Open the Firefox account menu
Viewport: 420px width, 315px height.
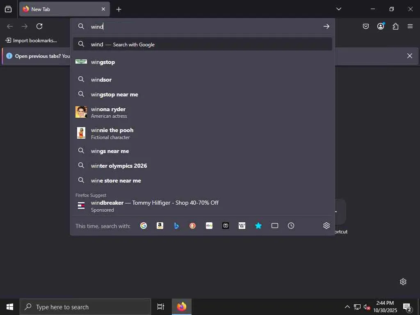click(381, 26)
